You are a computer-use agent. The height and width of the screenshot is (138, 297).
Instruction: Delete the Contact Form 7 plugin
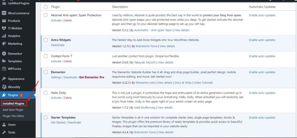[x=68, y=61]
